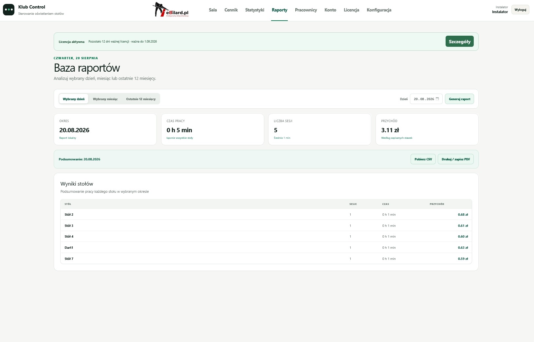Click Łącznie wszystkie stoły caption
534x342 pixels.
pyautogui.click(x=180, y=138)
